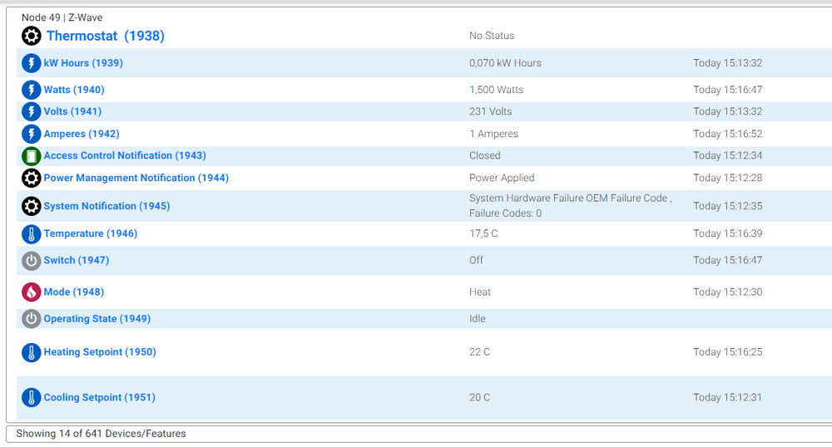Click the green door icon for Access Control
832x447 pixels.
point(31,156)
